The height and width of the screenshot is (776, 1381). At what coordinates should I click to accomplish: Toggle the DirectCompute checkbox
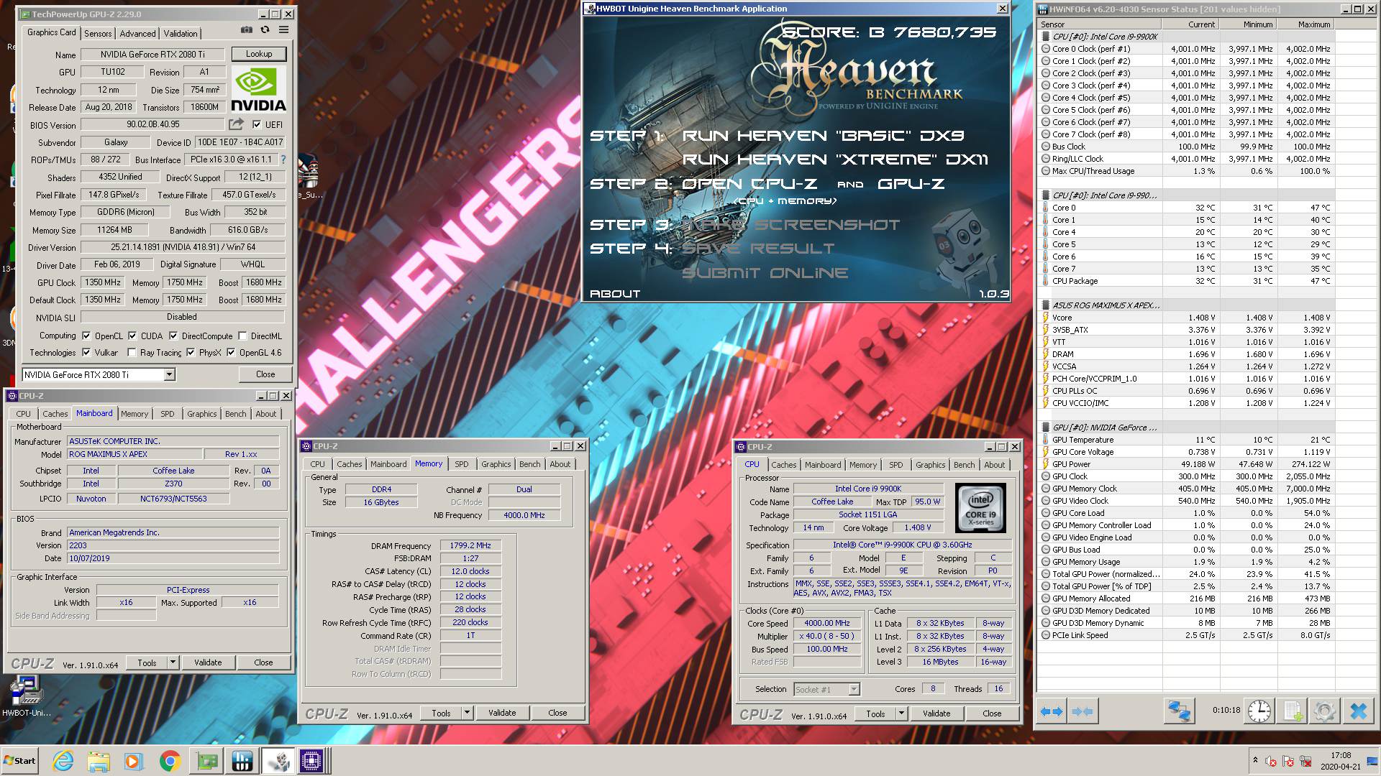click(173, 336)
